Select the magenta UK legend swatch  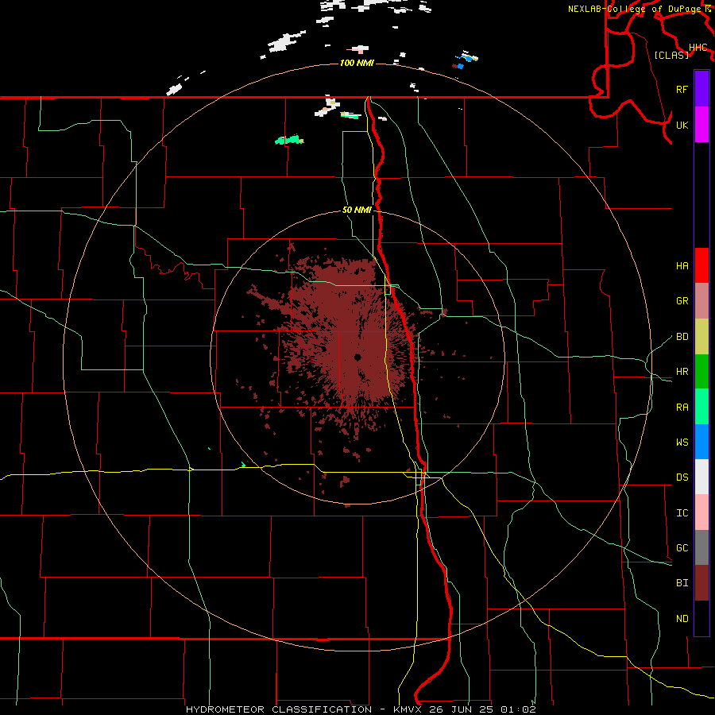click(x=701, y=125)
